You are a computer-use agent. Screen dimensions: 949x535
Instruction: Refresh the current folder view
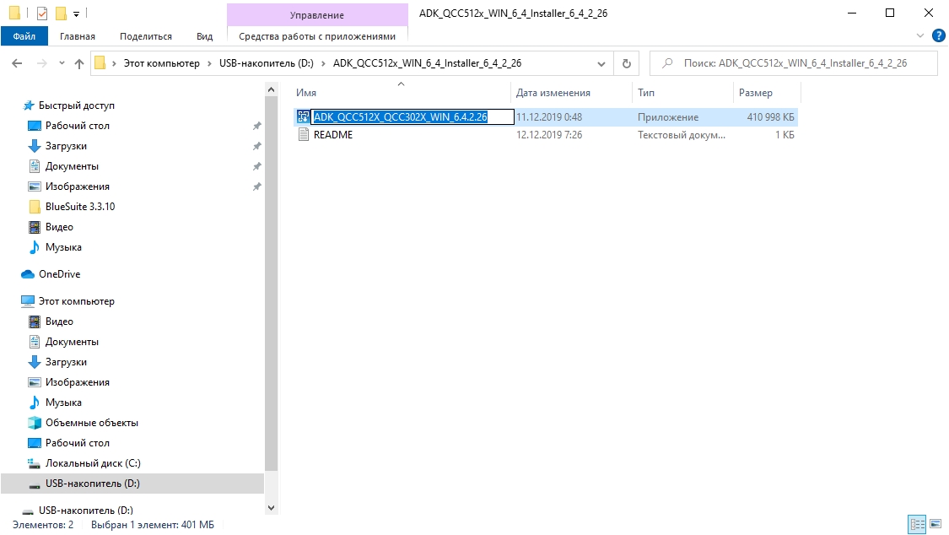click(x=626, y=63)
